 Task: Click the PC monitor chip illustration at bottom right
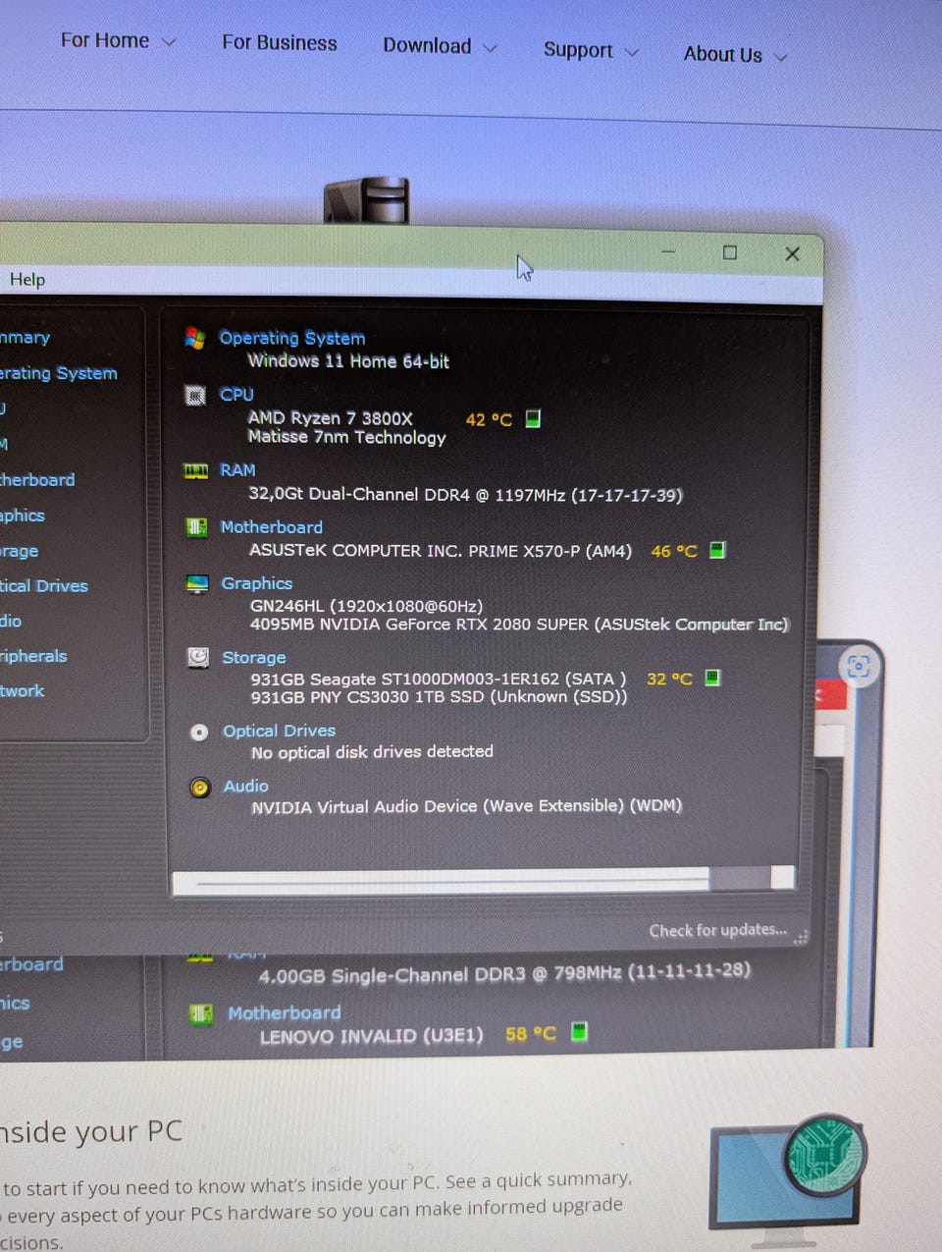788,1179
